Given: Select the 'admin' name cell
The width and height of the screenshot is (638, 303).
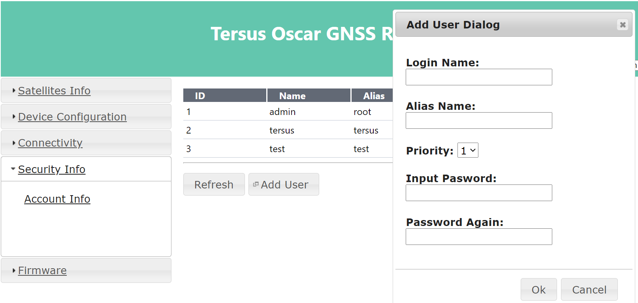Looking at the screenshot, I should (x=282, y=112).
